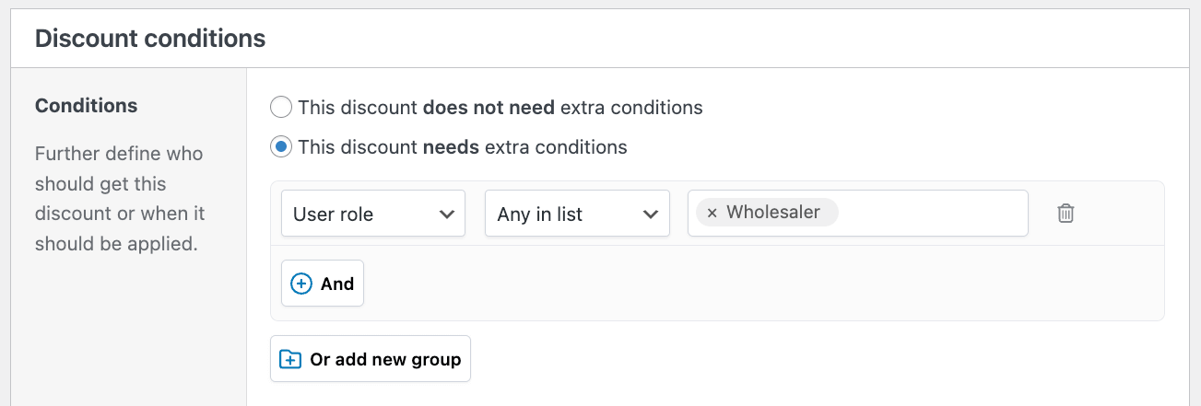
Task: Click the Conditions sidebar label
Action: [x=86, y=106]
